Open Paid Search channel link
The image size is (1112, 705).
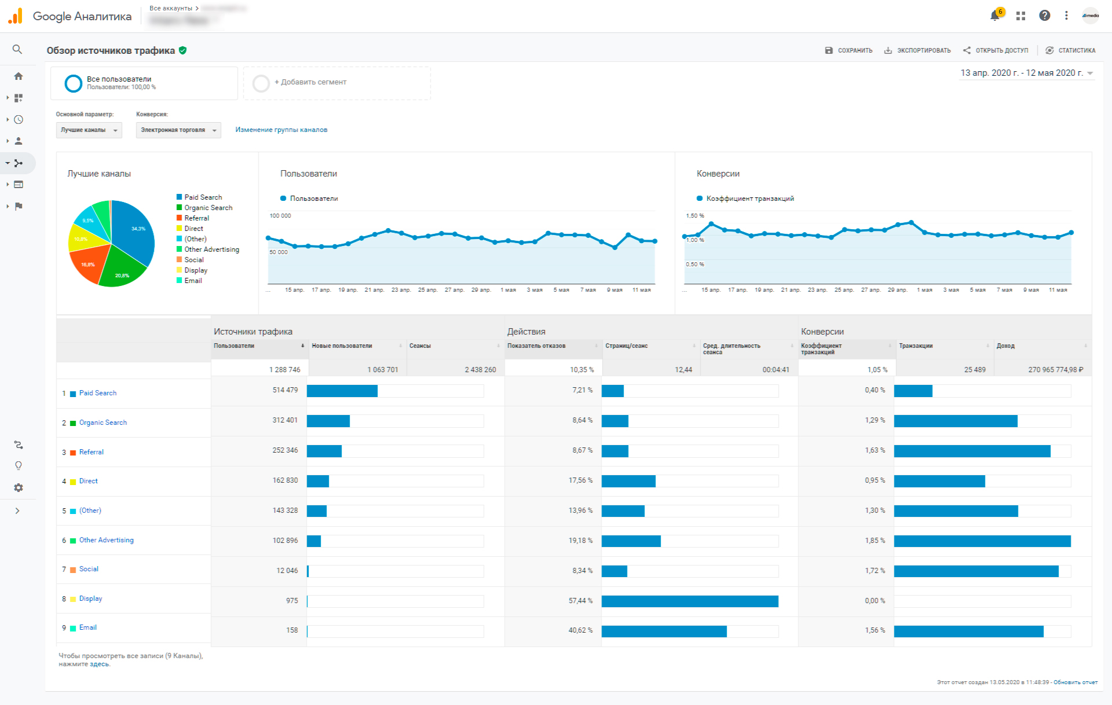(x=98, y=393)
